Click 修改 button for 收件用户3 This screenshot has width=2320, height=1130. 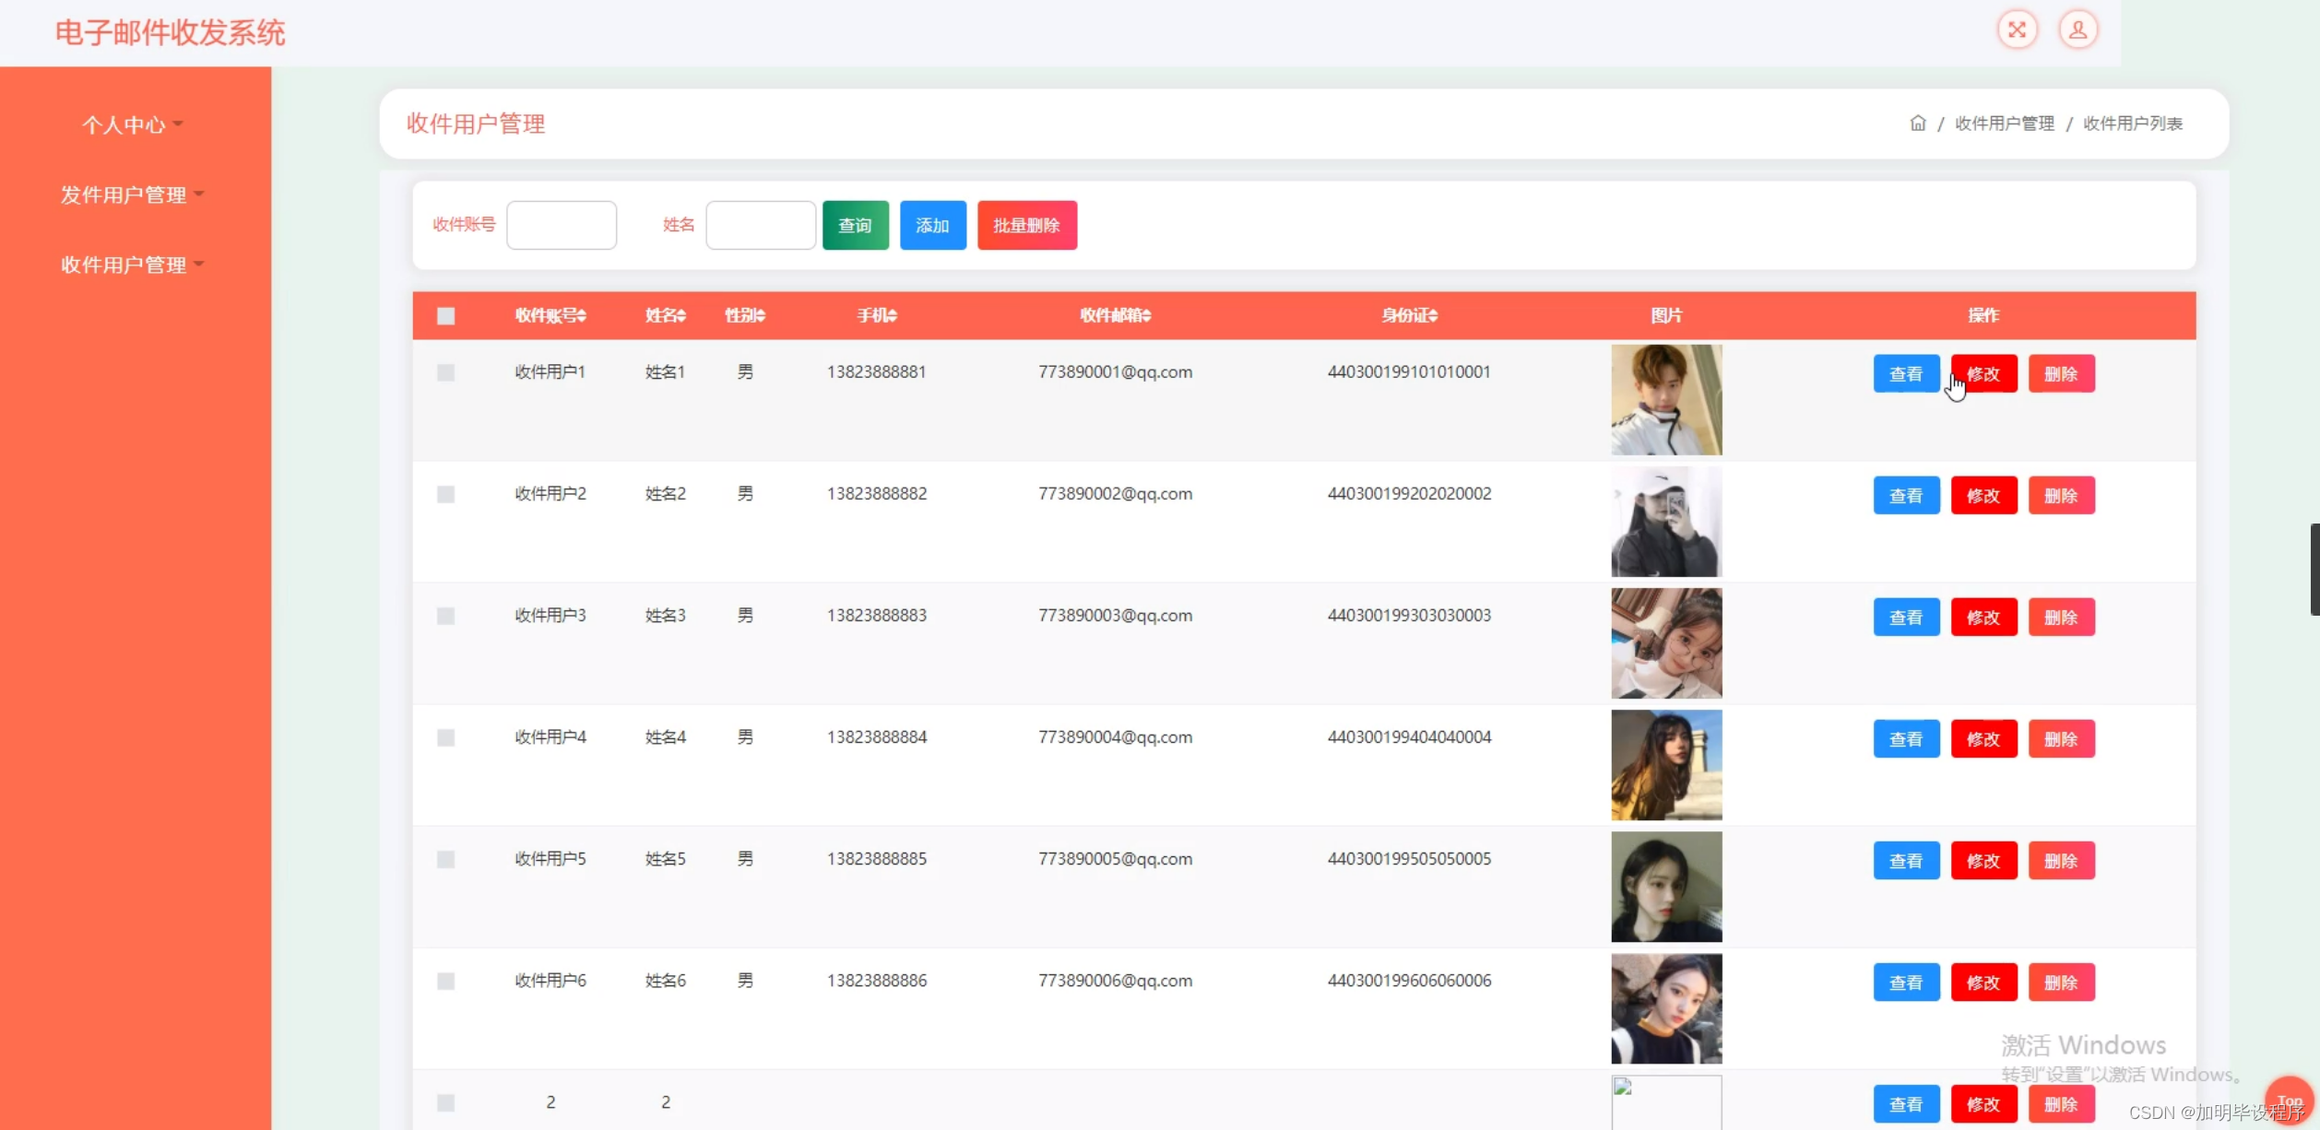point(1983,618)
